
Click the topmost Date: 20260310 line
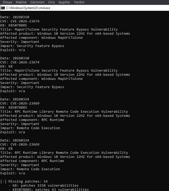click(15, 17)
